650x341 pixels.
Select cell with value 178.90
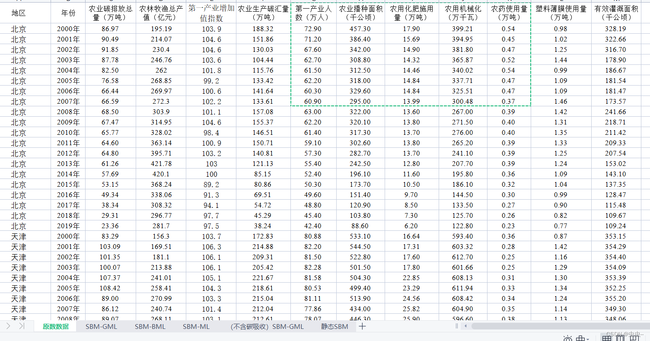coord(616,60)
